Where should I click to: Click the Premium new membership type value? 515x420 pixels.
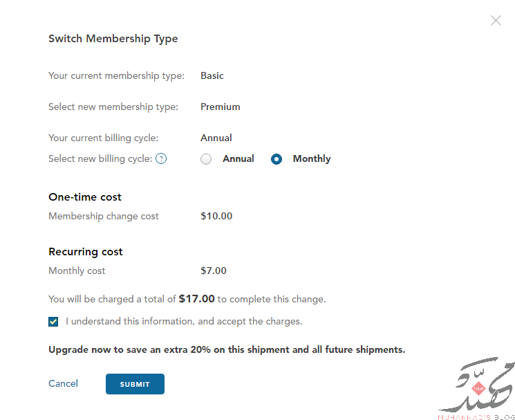[221, 107]
